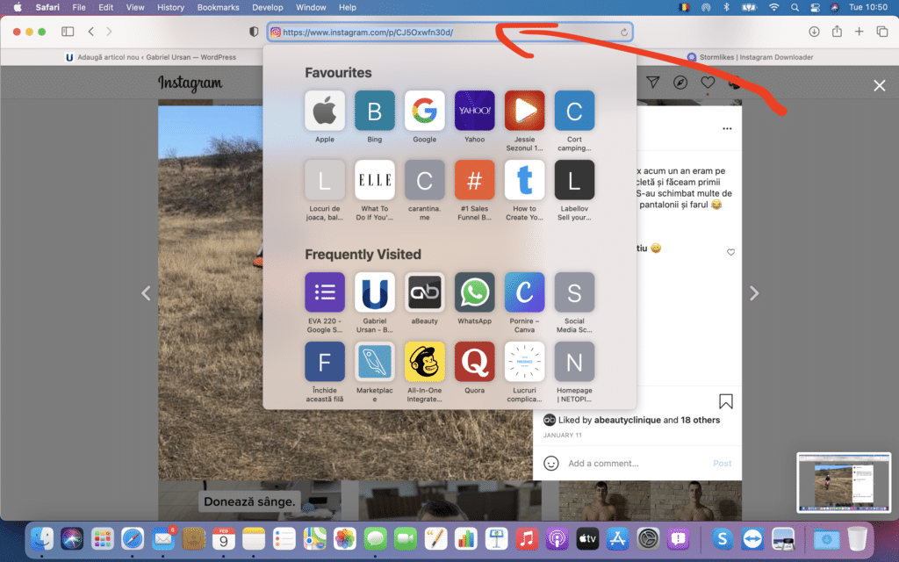899x562 pixels.
Task: Open Control Centre in menu bar
Action: [815, 7]
